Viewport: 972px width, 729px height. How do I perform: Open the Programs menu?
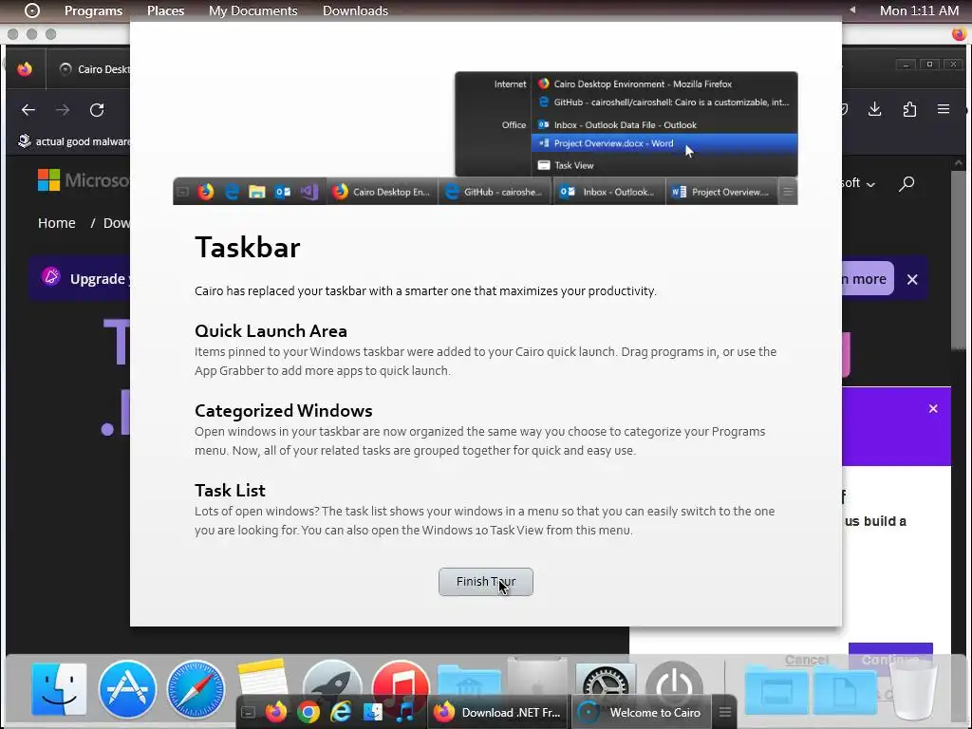[x=94, y=10]
